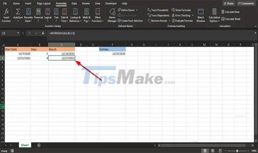Add a new sheet with plus icon

(39, 145)
